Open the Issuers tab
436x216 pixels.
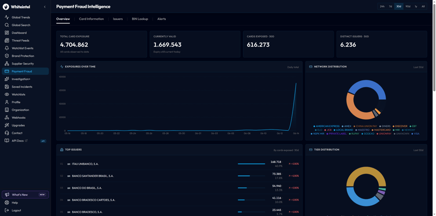click(x=118, y=19)
